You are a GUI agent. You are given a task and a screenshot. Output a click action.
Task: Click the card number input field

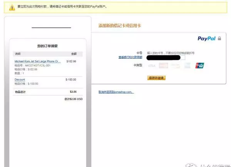pyautogui.click(x=166, y=58)
